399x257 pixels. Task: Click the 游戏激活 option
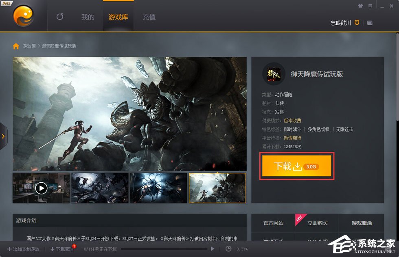coord(362,223)
